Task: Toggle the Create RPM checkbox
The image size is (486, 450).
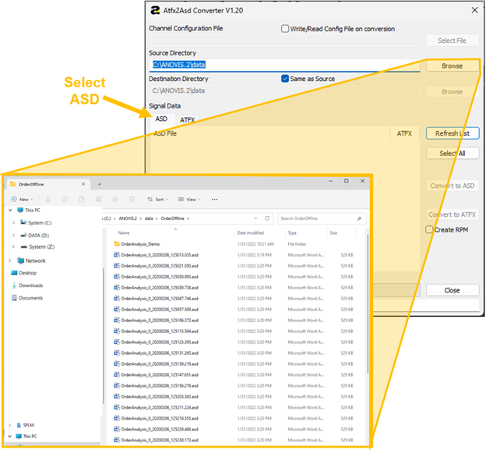Action: (x=429, y=229)
